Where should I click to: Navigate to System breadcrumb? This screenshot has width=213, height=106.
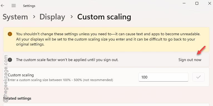(x=15, y=17)
